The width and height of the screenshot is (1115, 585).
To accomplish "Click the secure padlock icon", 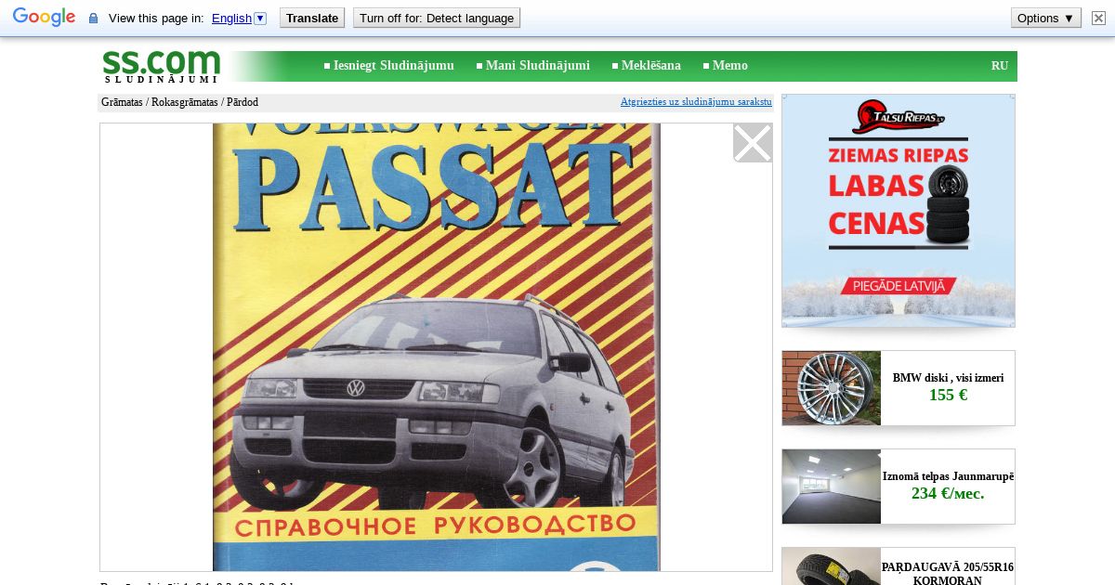I will tap(93, 18).
